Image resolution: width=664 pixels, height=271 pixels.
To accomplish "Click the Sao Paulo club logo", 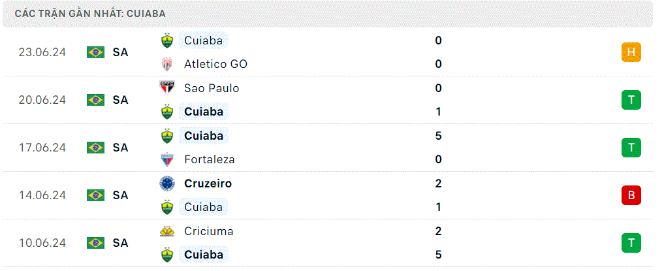I will [x=167, y=88].
